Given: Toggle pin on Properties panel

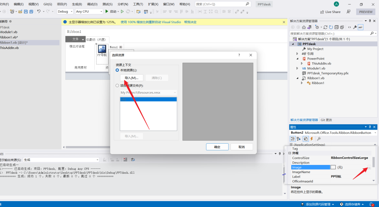Looking at the screenshot, I should (370, 127).
